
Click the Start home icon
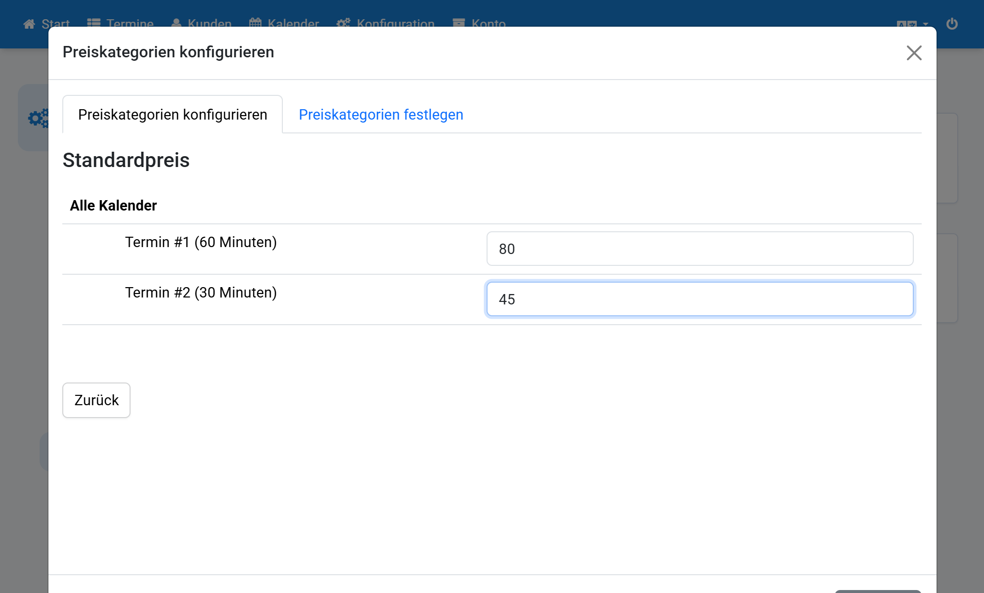pos(29,24)
